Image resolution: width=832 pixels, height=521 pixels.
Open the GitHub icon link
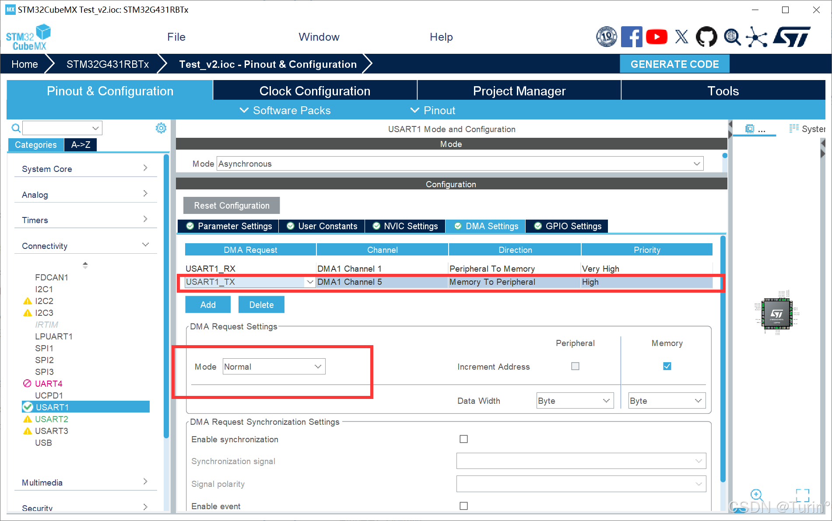[x=706, y=37]
